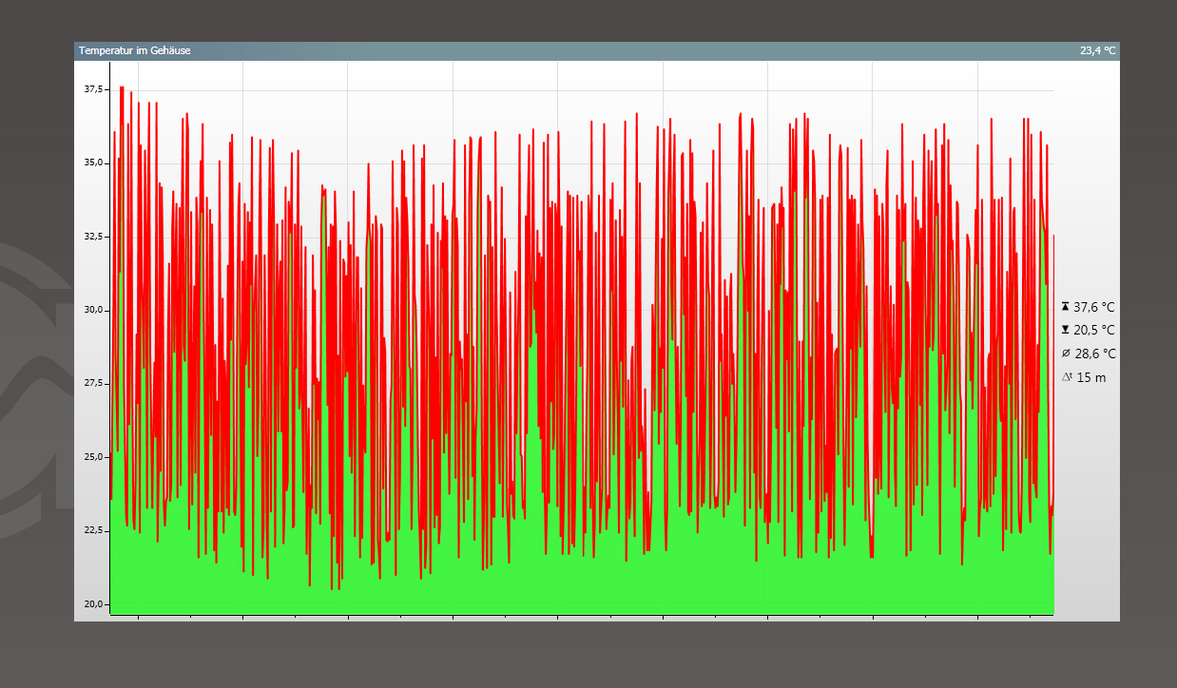Click the 15 m time span value
This screenshot has height=688, width=1177.
(1090, 377)
